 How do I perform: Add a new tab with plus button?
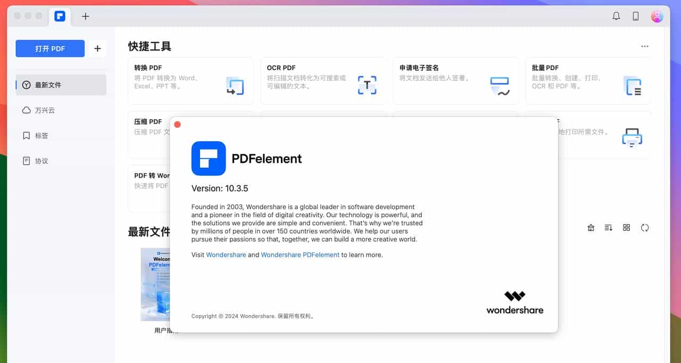[x=86, y=16]
